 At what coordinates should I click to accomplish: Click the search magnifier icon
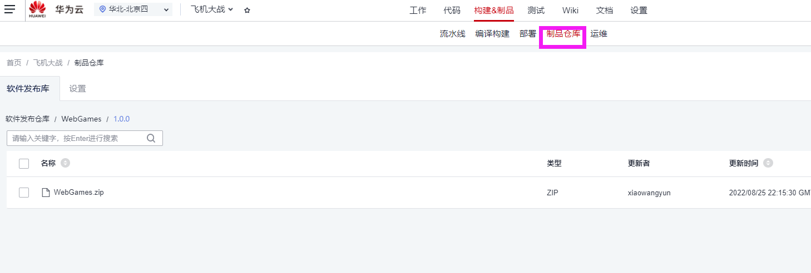(151, 138)
